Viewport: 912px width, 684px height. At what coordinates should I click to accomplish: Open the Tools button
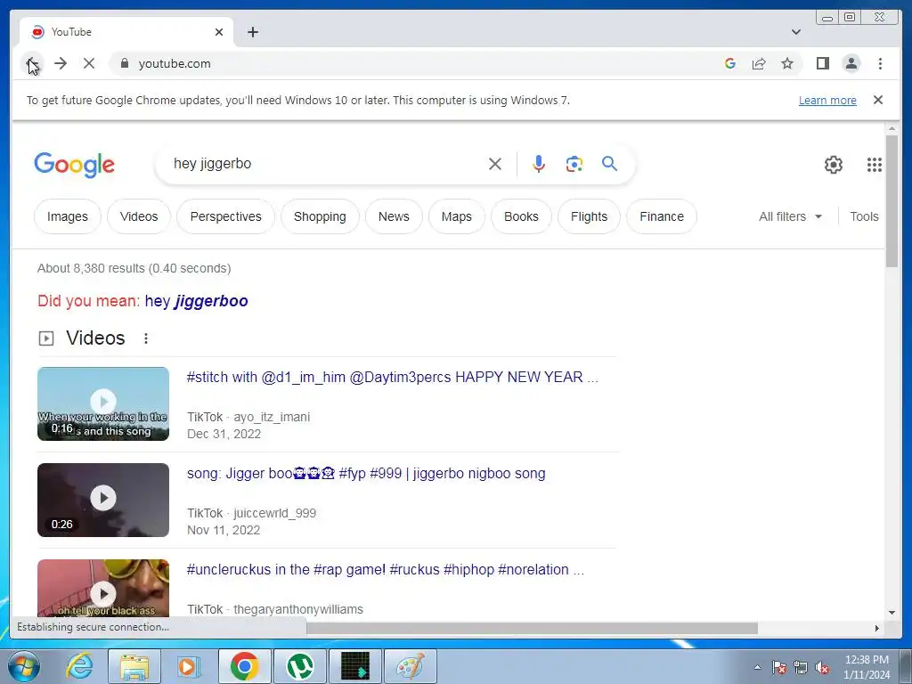[x=864, y=216]
